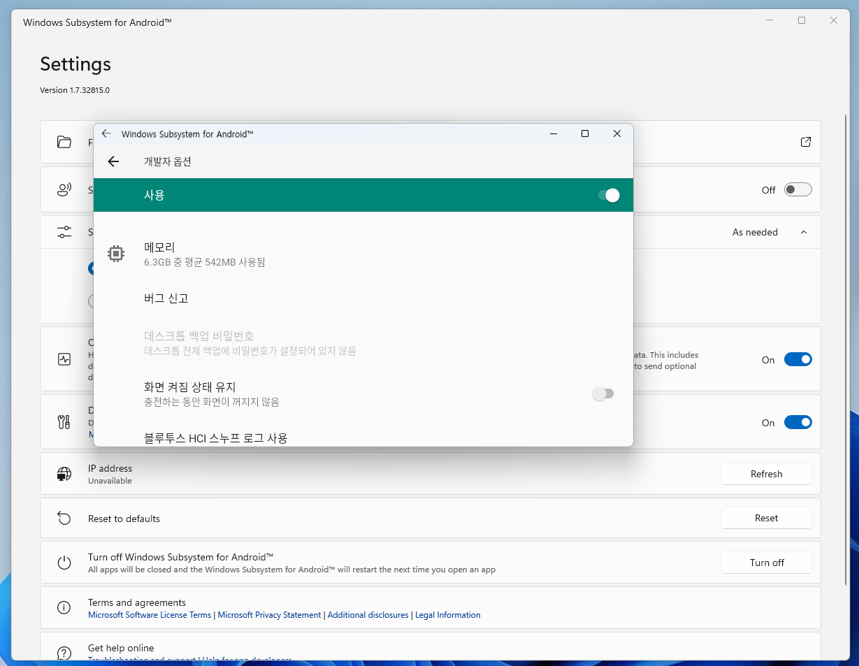Click the memory chip icon next to 메모리
Screen dimensions: 859x666
tap(116, 254)
